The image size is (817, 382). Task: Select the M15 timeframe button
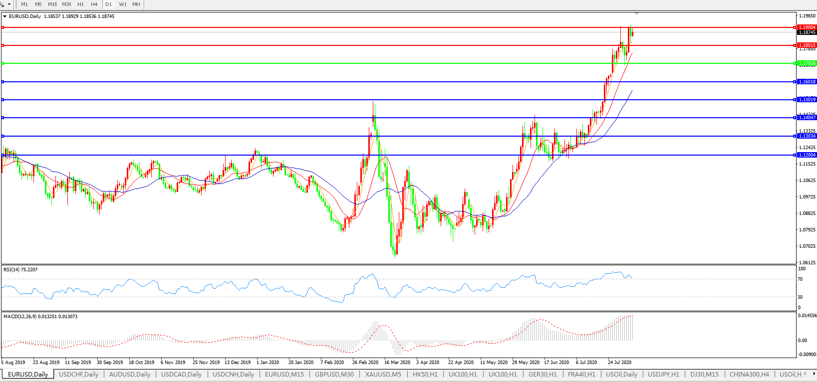pos(52,4)
